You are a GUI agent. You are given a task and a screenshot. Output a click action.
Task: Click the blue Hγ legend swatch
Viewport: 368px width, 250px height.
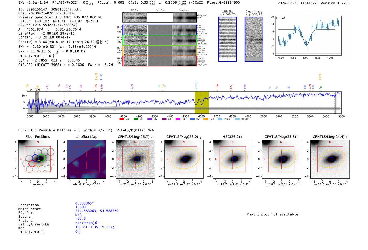(192, 119)
